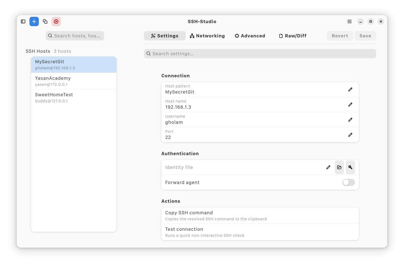
Task: Toggle the sidebar panel icon
Action: coord(23,21)
